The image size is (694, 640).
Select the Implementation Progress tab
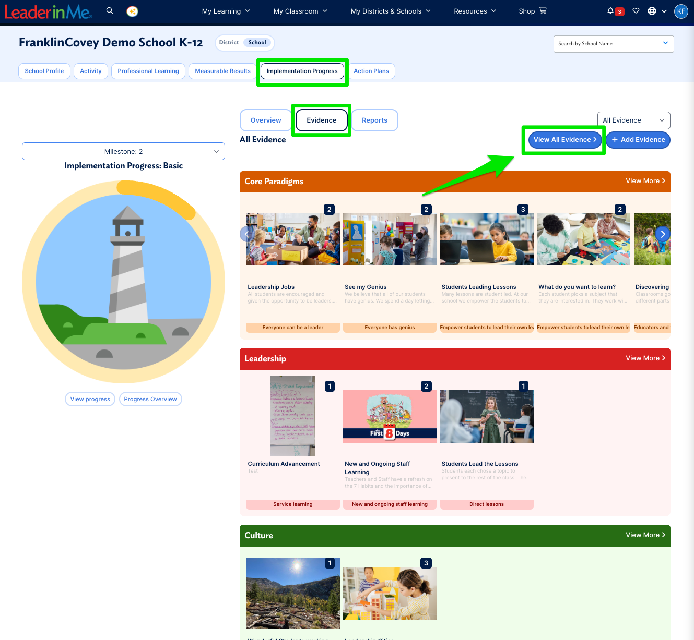302,71
